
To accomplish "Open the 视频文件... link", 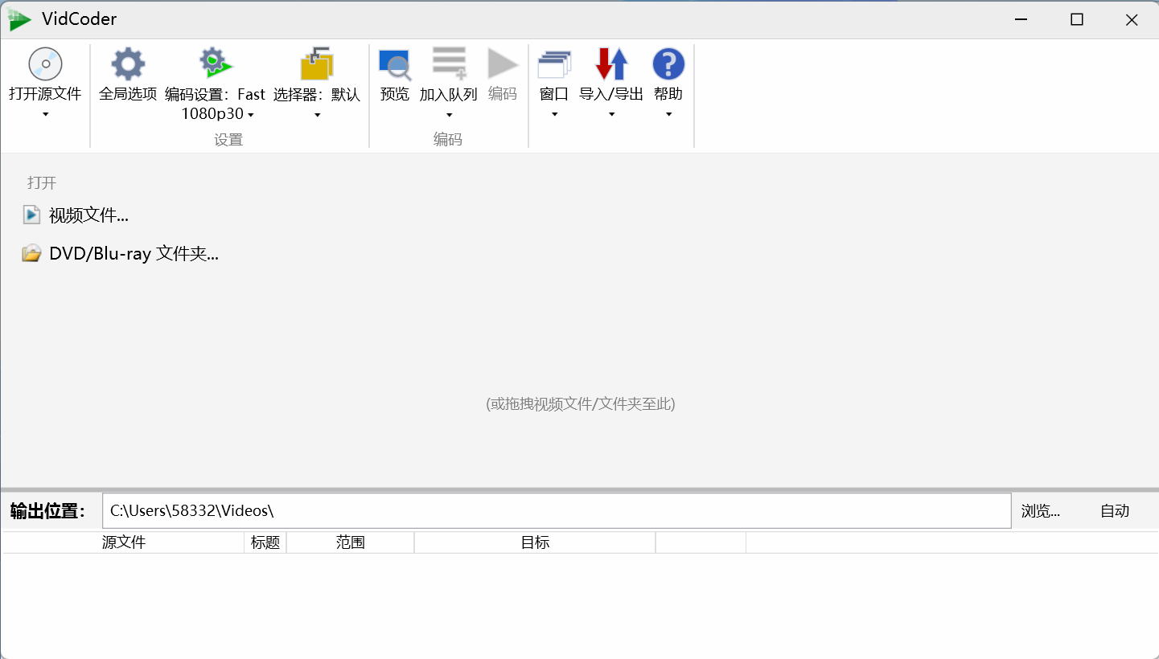I will click(88, 215).
